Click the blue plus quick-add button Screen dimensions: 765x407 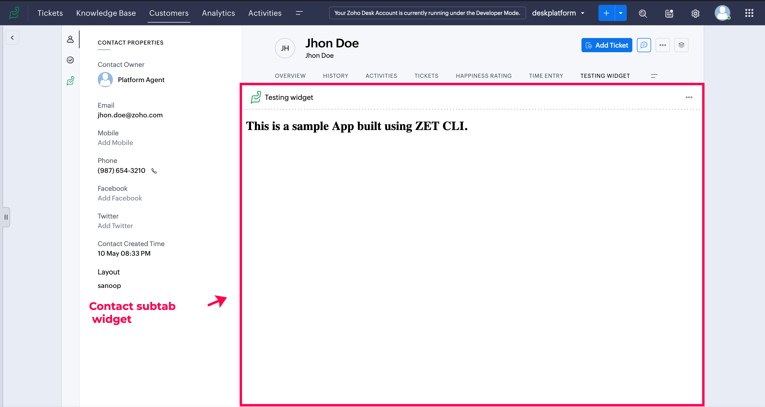click(x=606, y=13)
